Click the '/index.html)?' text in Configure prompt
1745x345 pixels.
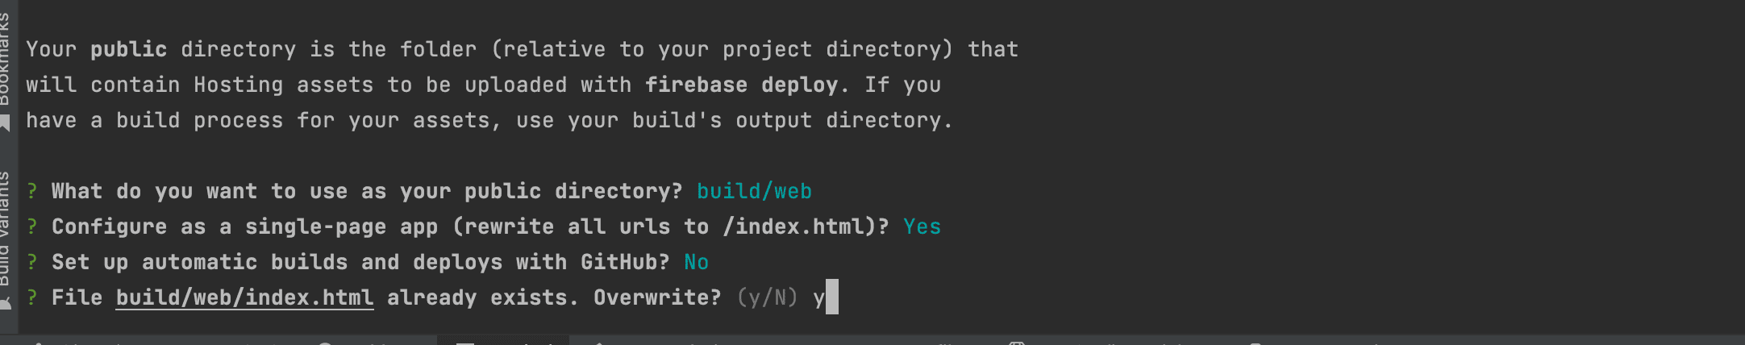(806, 227)
